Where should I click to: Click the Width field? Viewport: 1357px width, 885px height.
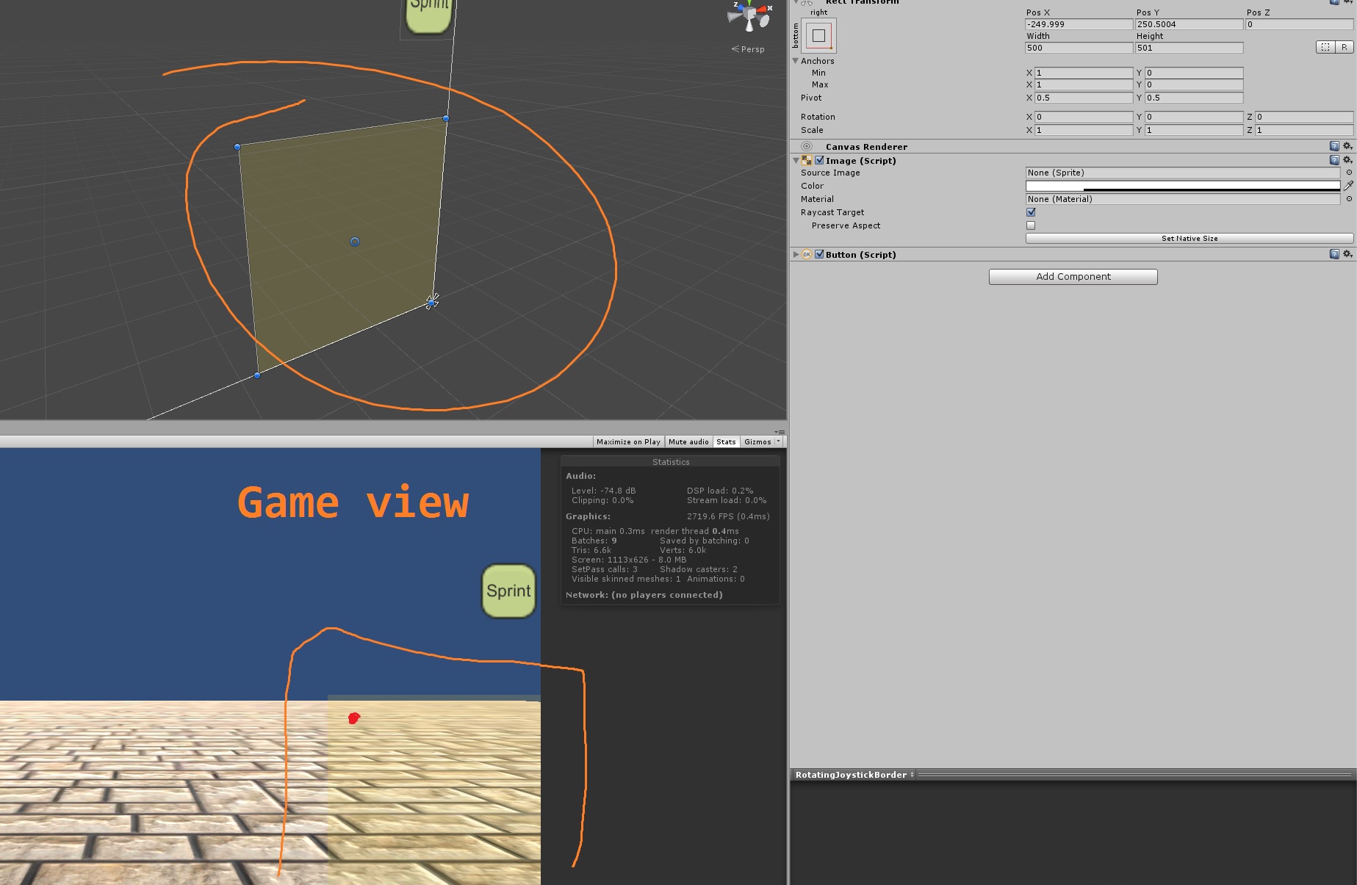[1079, 48]
